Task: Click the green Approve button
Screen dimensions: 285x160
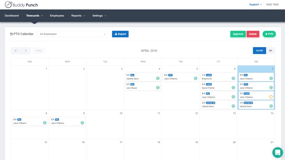Action: 238,34
